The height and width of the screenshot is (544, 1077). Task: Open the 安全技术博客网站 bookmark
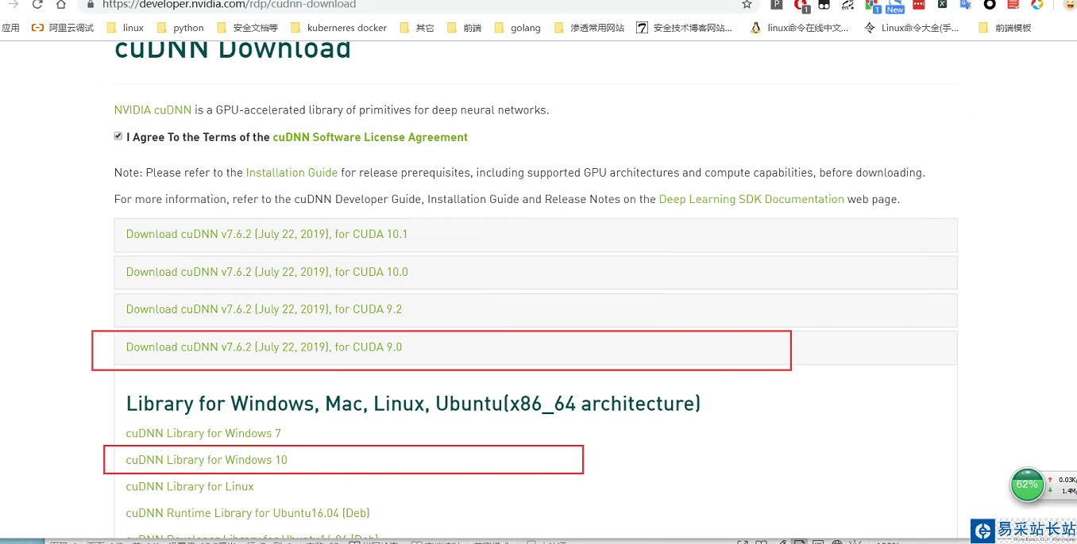[685, 28]
